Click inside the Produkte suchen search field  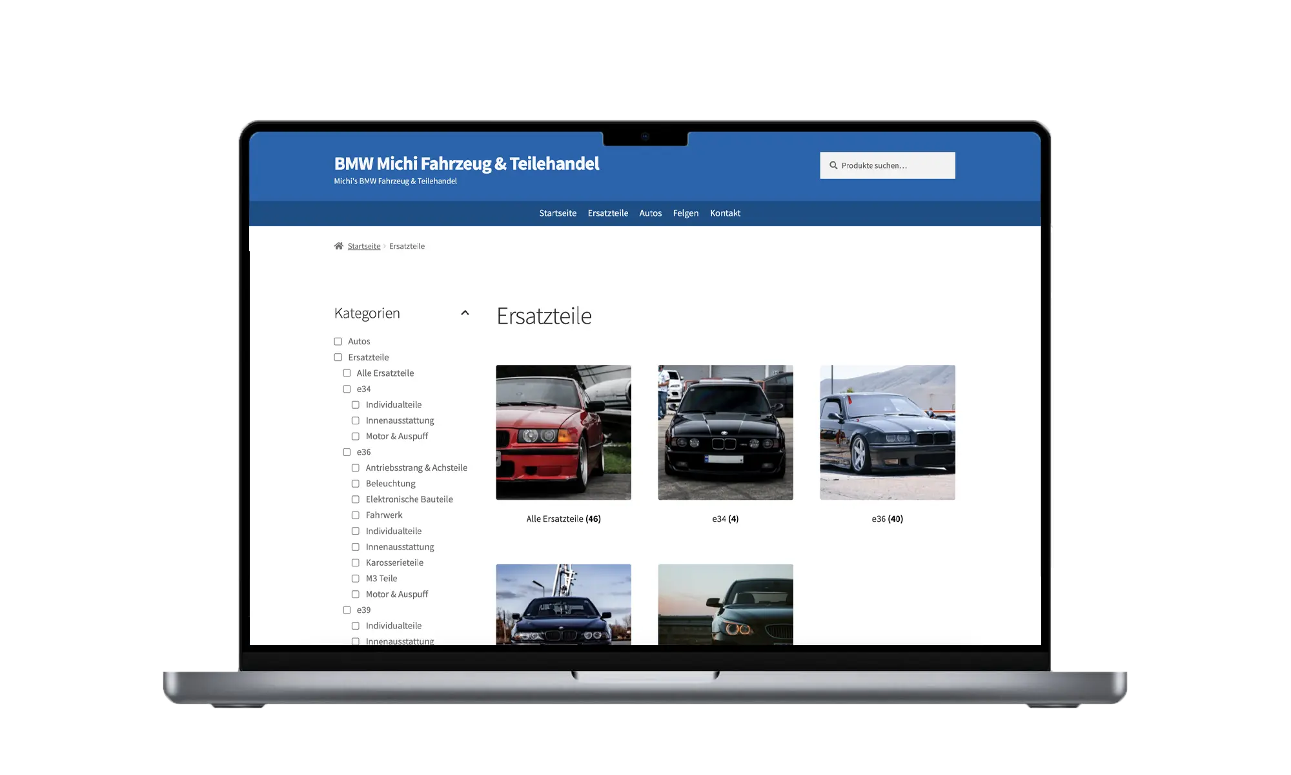click(891, 165)
